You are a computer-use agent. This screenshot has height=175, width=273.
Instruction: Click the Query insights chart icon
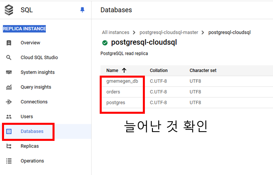9,87
